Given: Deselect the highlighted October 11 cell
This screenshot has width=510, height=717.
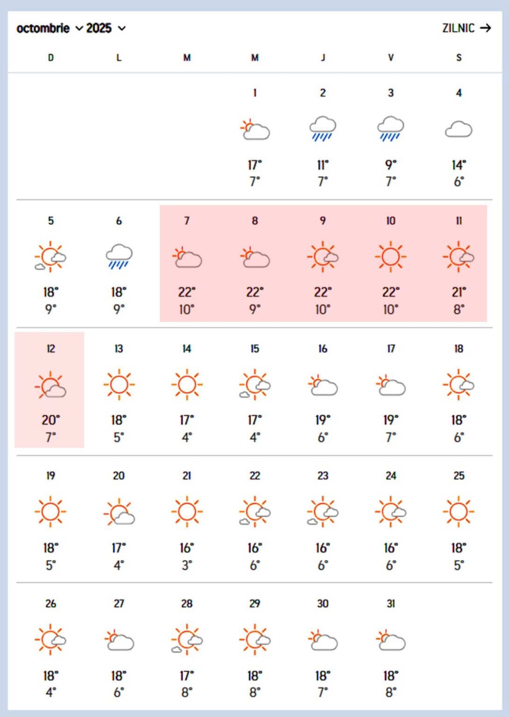Looking at the screenshot, I should pos(459,264).
